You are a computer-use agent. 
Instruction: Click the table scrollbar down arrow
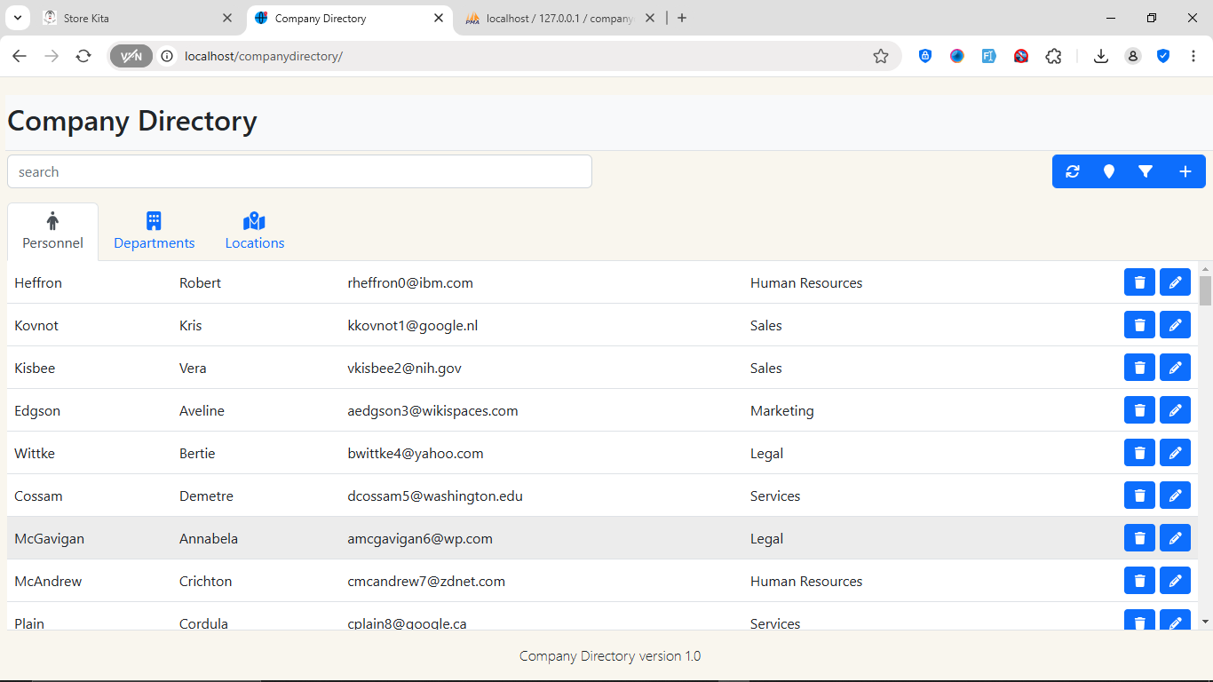pos(1205,622)
